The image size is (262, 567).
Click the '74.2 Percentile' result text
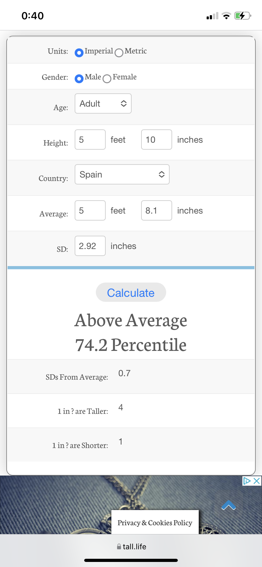point(131,345)
